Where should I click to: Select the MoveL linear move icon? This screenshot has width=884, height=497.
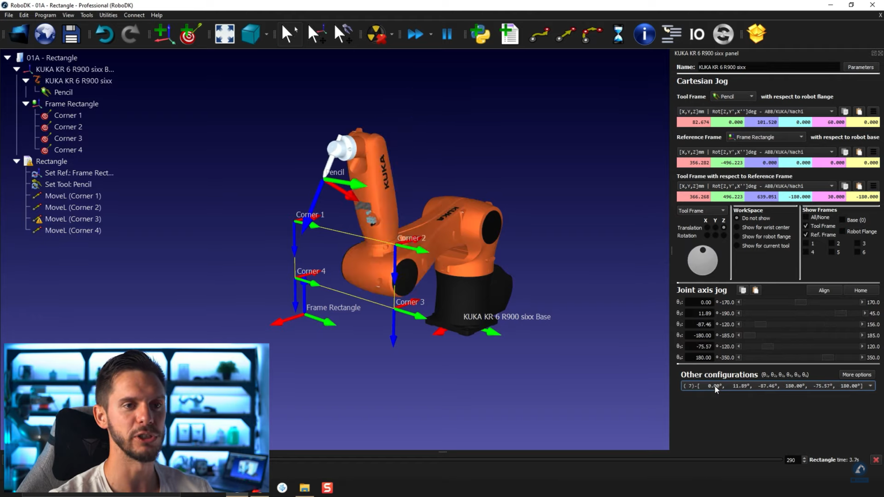pyautogui.click(x=565, y=34)
